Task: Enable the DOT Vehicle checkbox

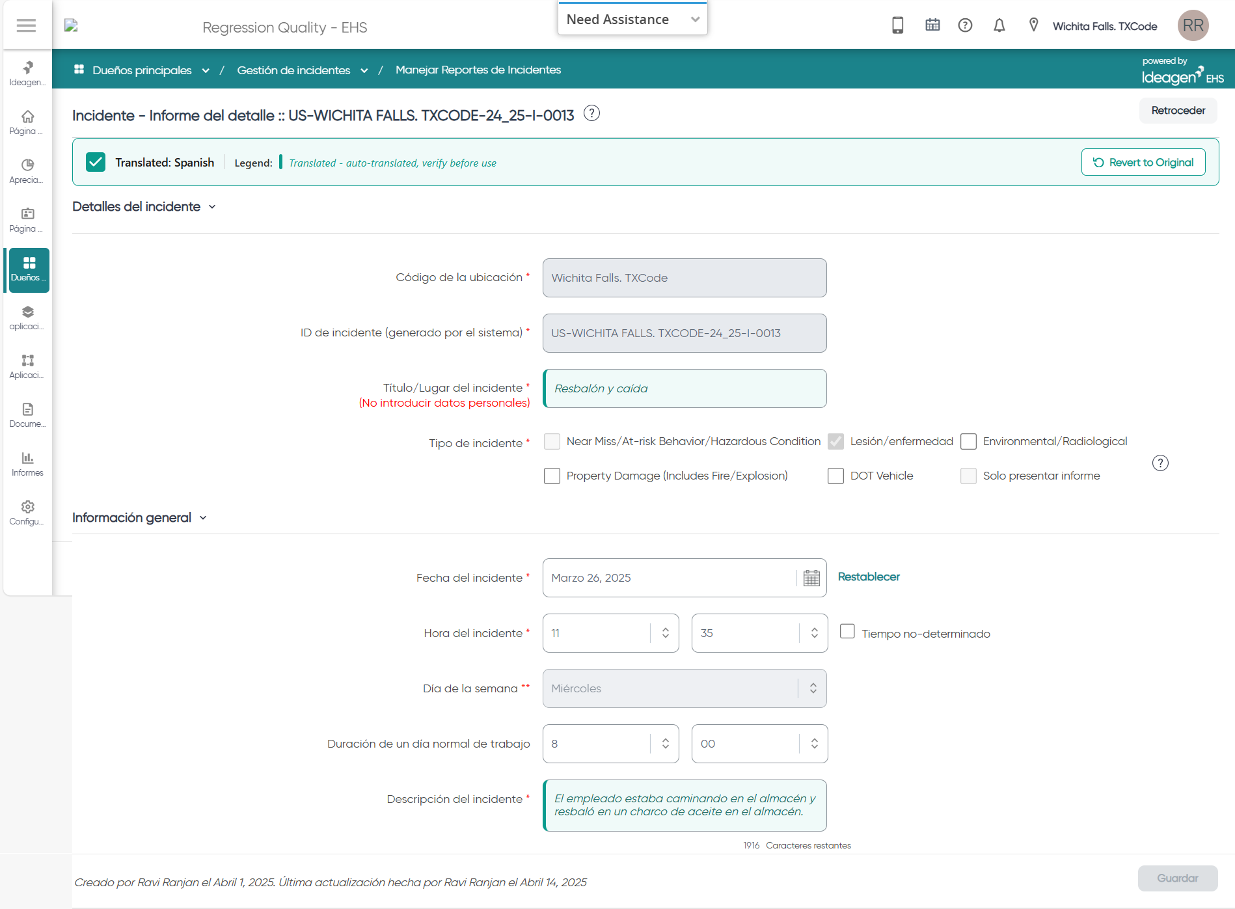Action: click(835, 476)
